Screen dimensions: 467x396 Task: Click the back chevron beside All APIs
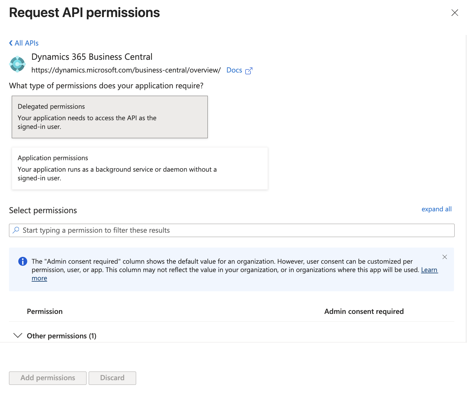(11, 42)
